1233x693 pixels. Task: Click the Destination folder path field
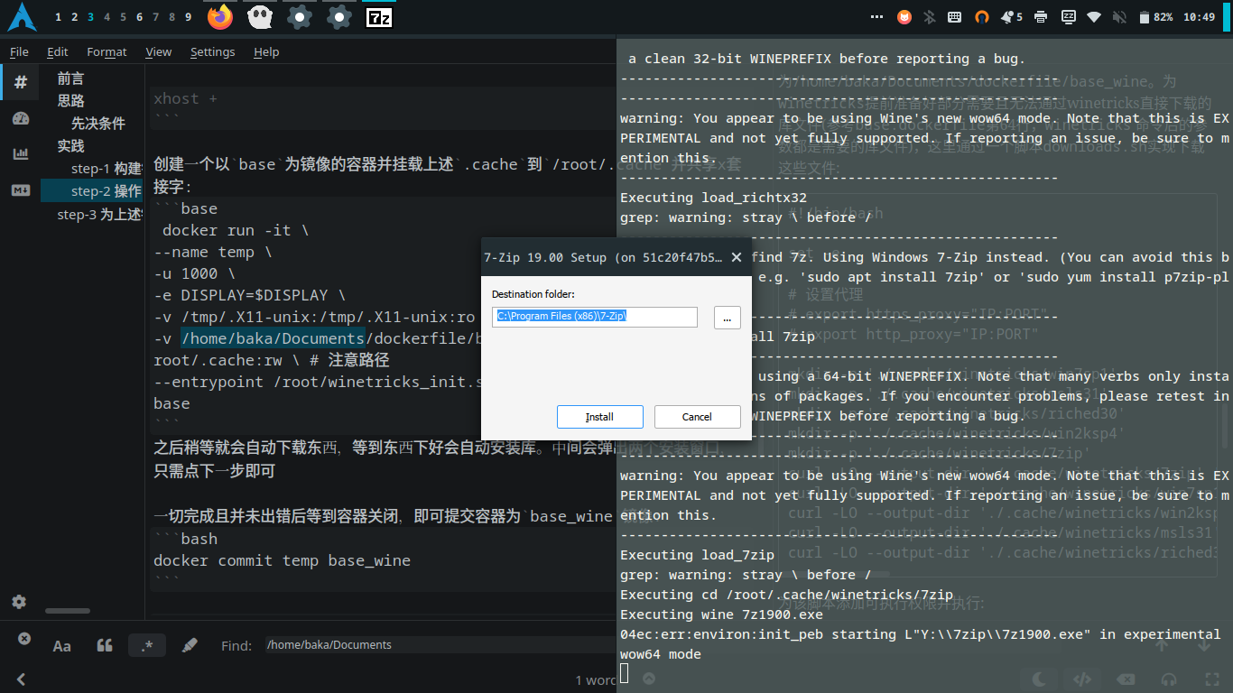tap(595, 317)
